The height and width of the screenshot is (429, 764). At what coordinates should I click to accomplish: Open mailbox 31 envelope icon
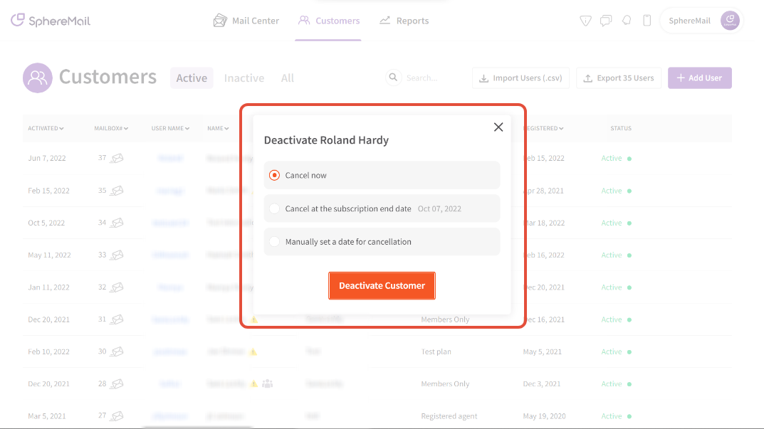(x=117, y=319)
